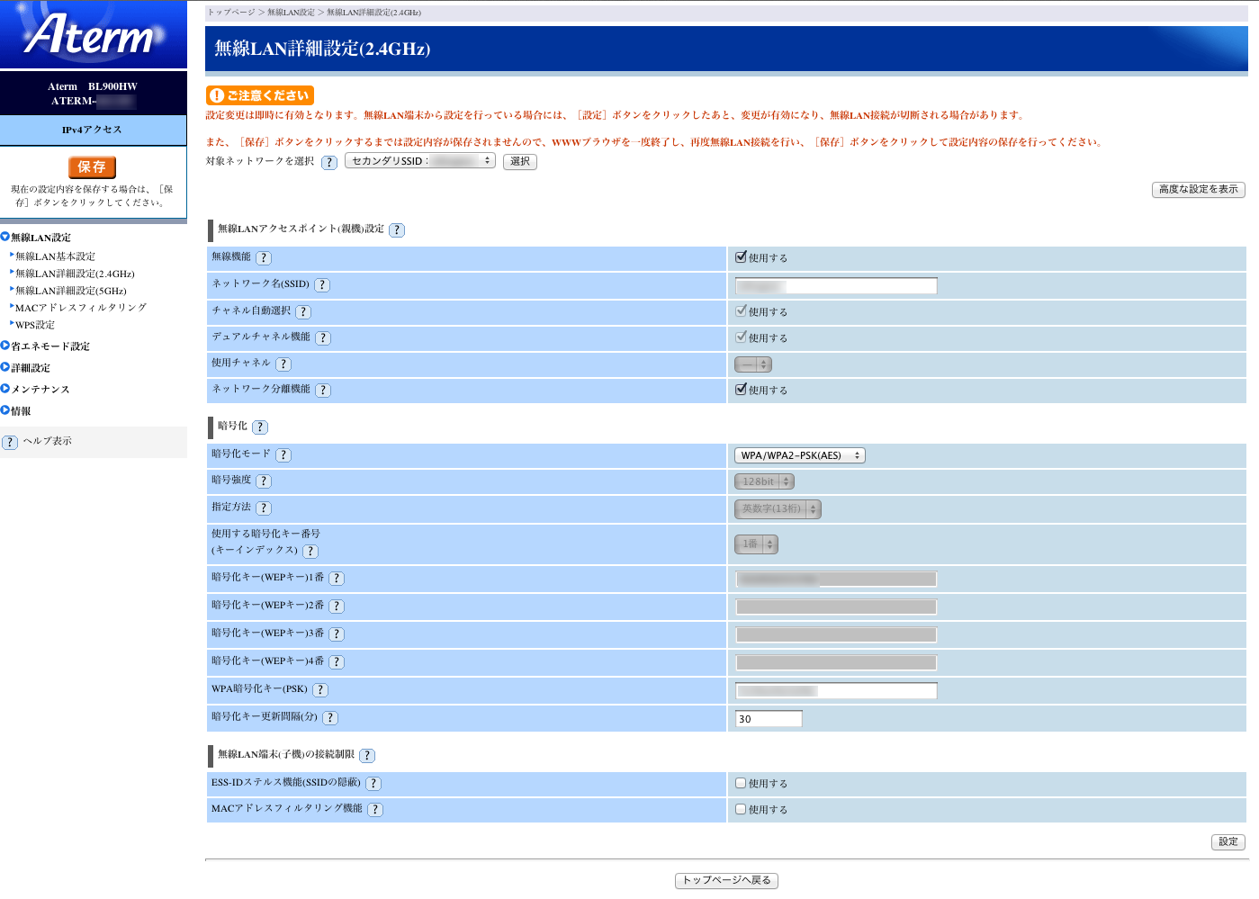Screen dimensions: 1259x899
Task: Open 無線LAN詳細設定(5GHz) in sidebar
Action: pyautogui.click(x=70, y=291)
